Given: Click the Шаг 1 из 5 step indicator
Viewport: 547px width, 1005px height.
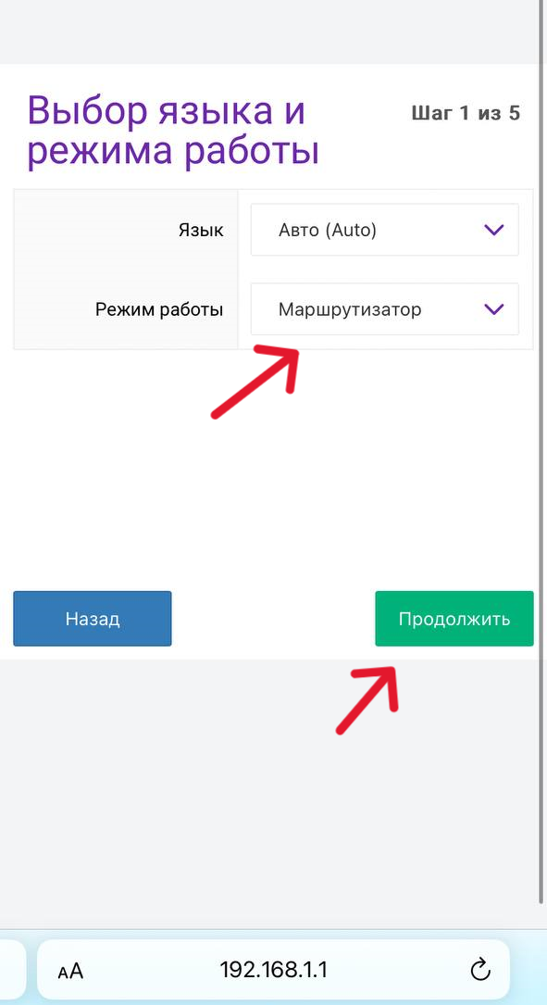Looking at the screenshot, I should pos(466,113).
